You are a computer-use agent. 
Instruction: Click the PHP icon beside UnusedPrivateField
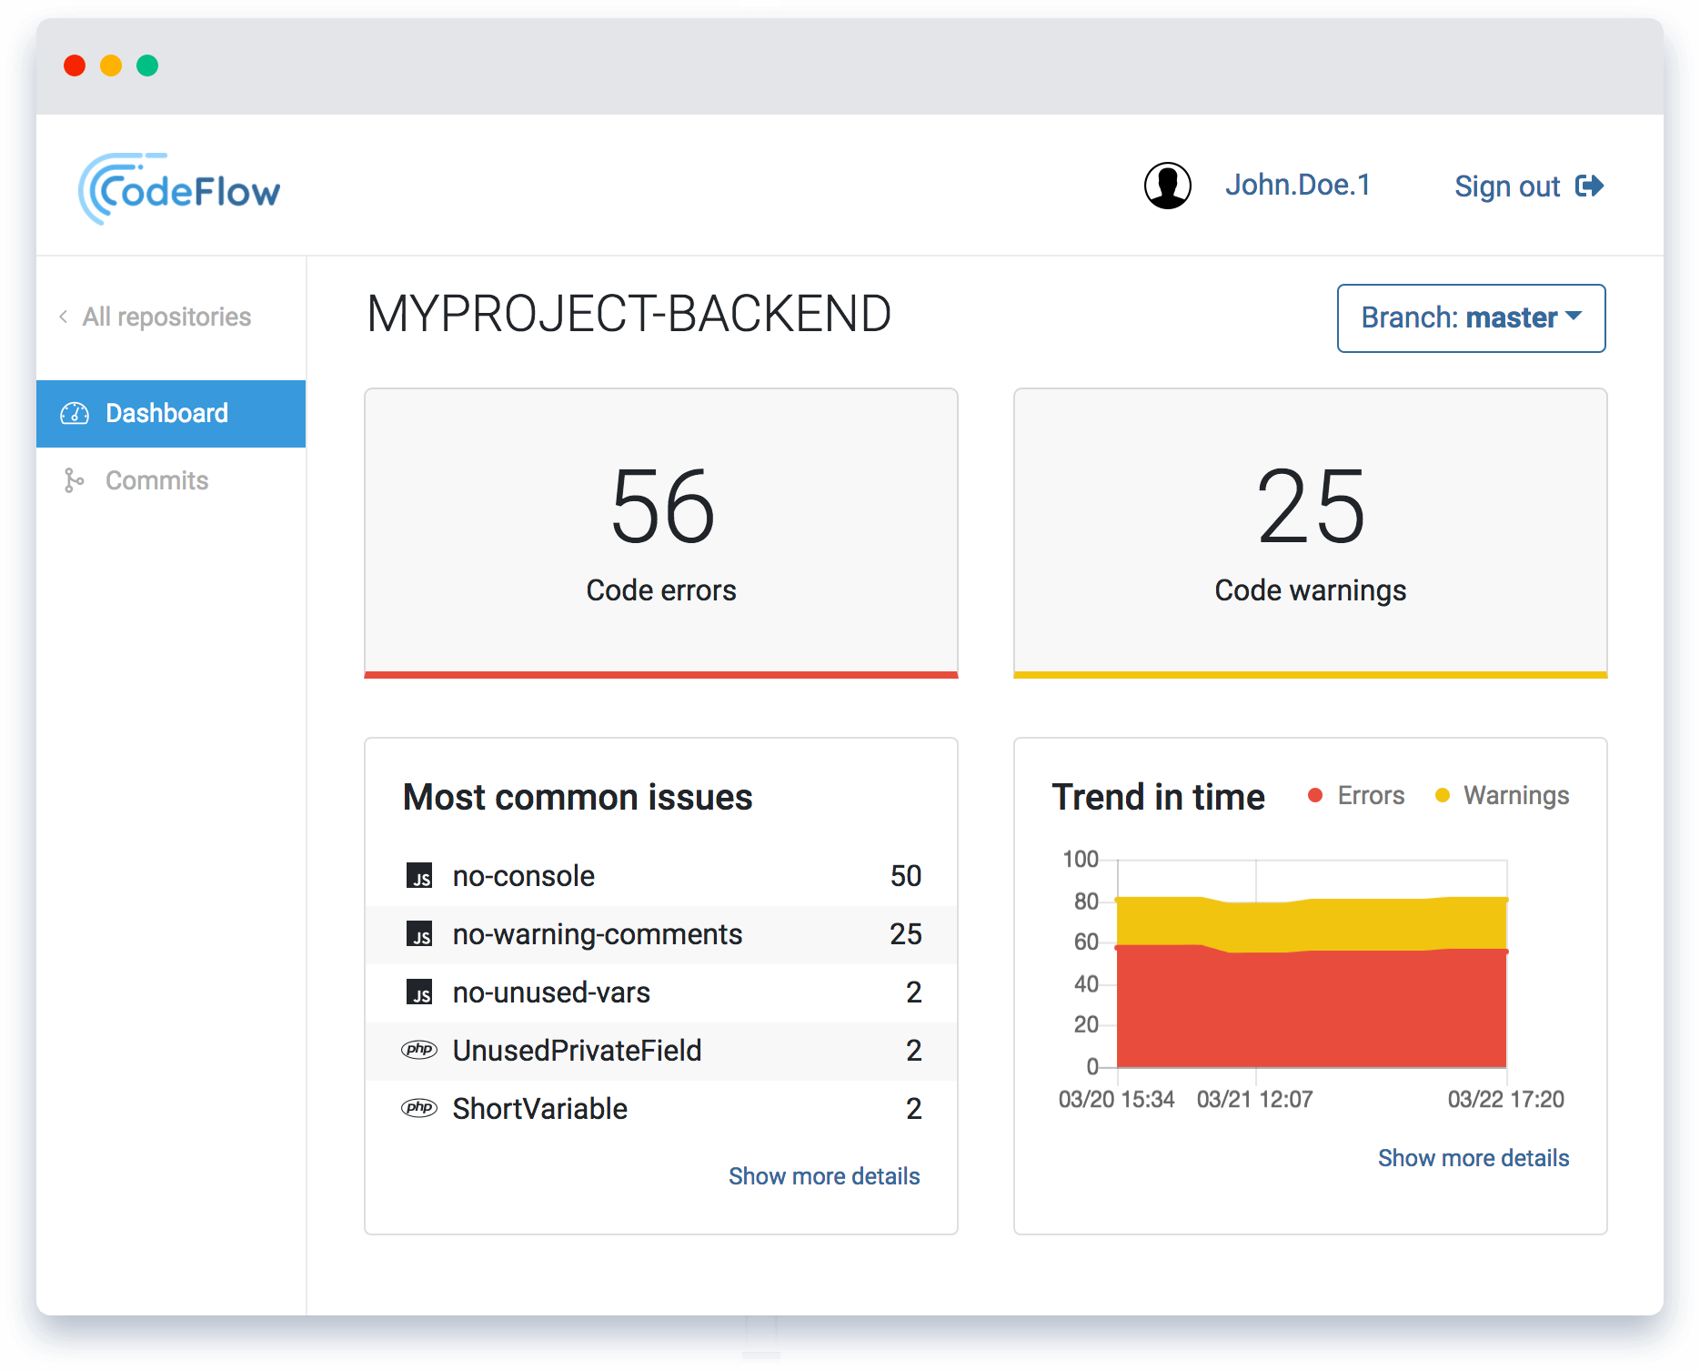(x=420, y=1051)
